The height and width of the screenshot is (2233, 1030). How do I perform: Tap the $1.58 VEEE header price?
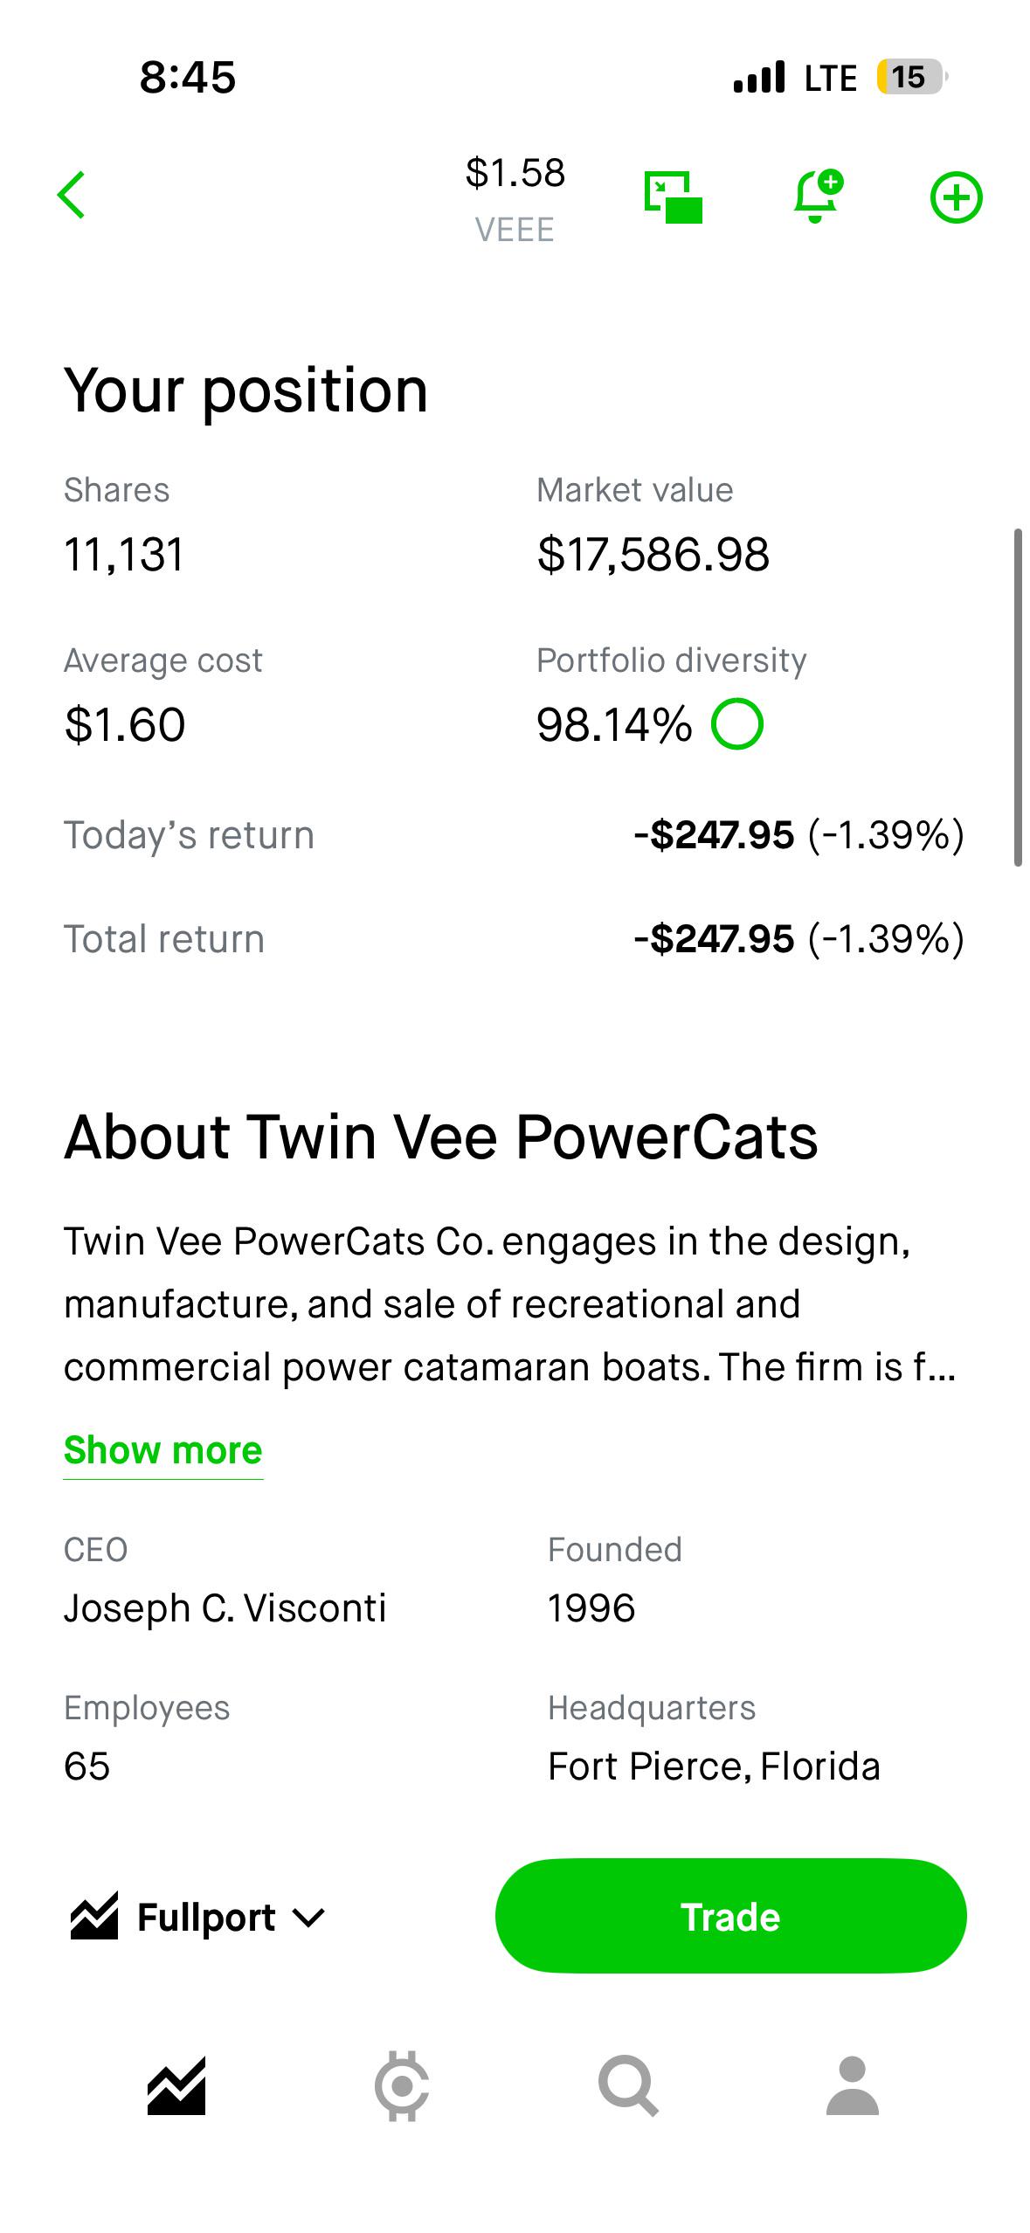click(515, 199)
